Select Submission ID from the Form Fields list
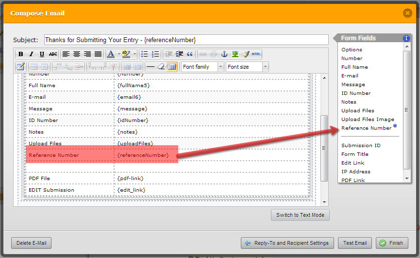 coord(361,146)
